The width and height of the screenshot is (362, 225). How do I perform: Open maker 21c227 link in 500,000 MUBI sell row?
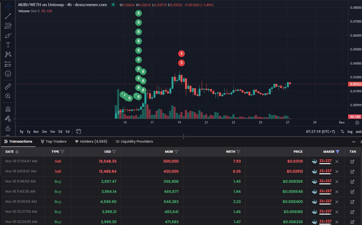(x=325, y=161)
